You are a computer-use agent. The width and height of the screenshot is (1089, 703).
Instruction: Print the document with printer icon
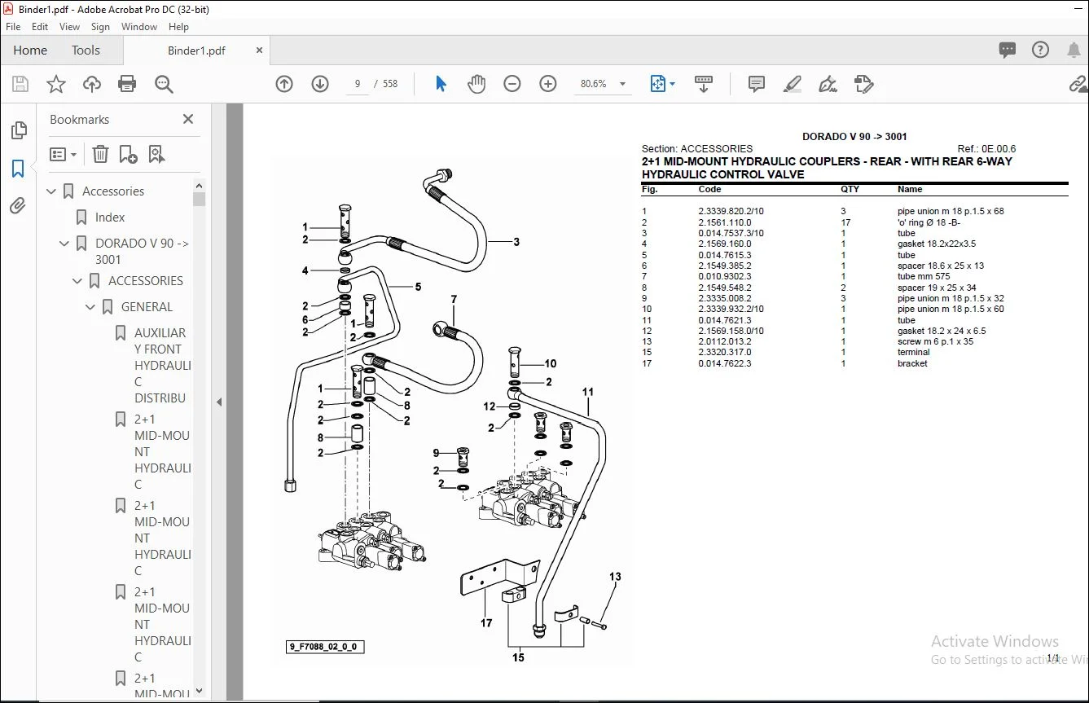127,84
